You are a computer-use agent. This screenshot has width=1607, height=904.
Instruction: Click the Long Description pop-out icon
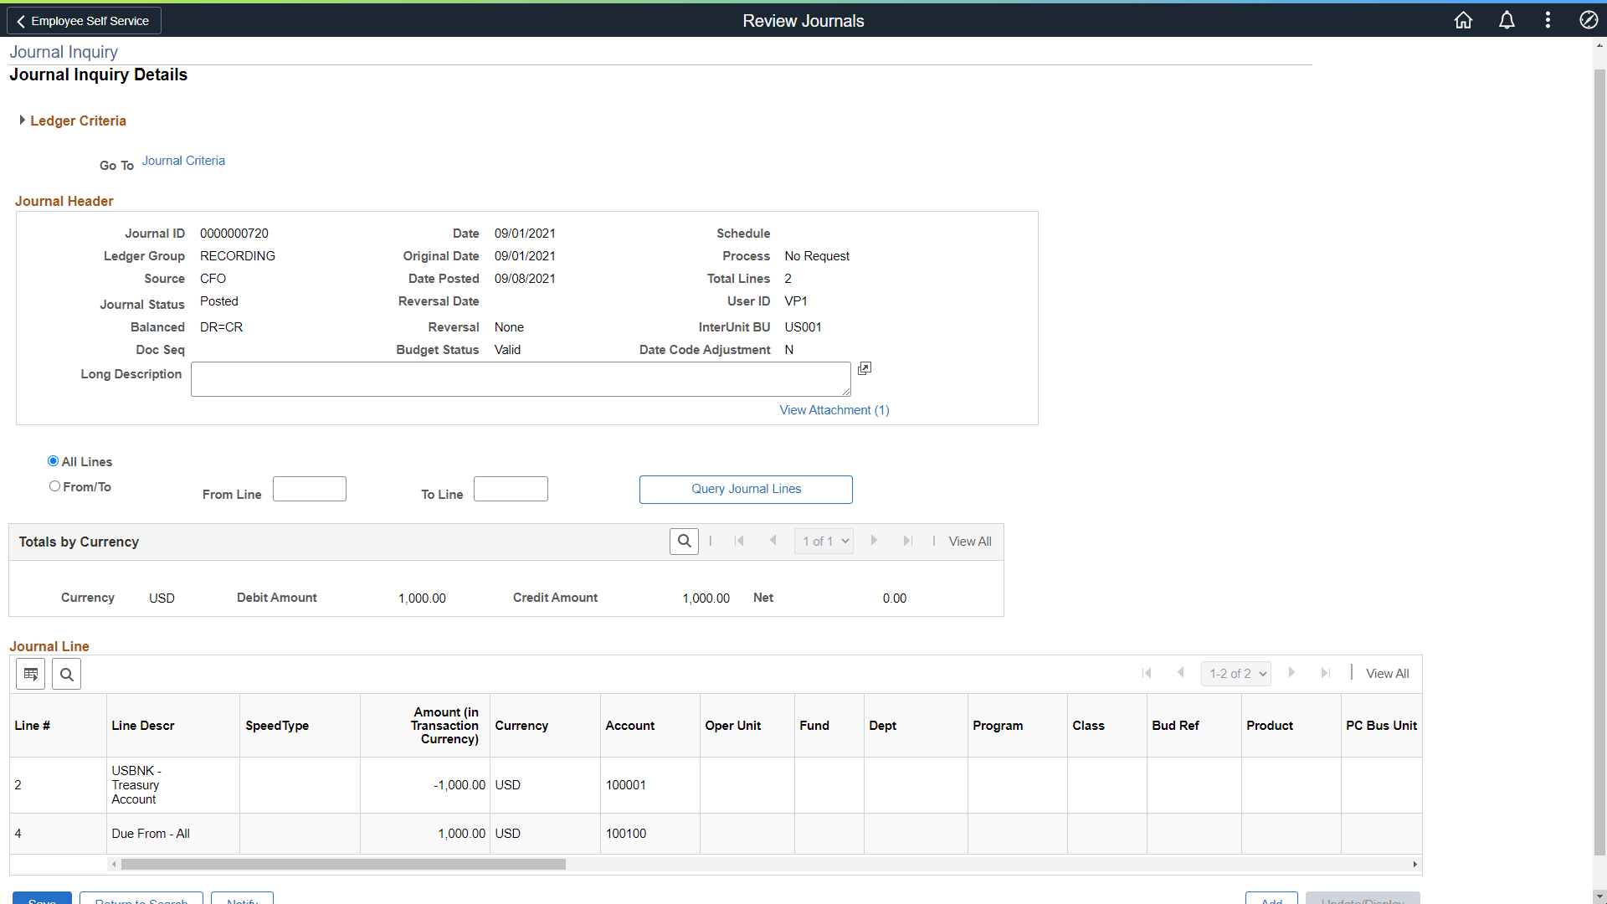click(865, 368)
